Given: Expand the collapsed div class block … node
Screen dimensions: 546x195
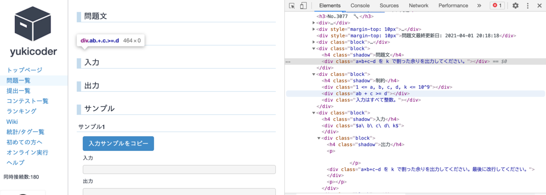Looking at the screenshot, I should point(314,42).
